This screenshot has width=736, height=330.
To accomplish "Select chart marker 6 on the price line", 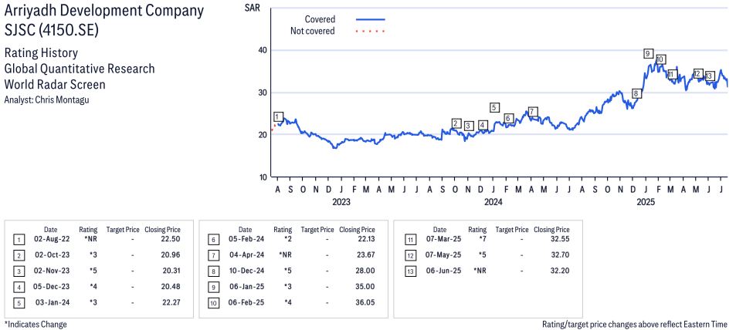I will coord(508,118).
